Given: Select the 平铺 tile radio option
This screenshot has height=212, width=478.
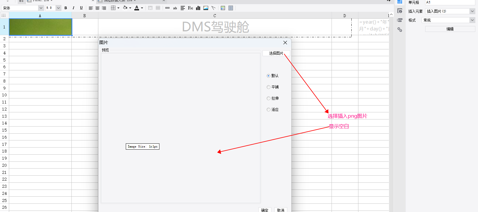Looking at the screenshot, I should pyautogui.click(x=268, y=87).
